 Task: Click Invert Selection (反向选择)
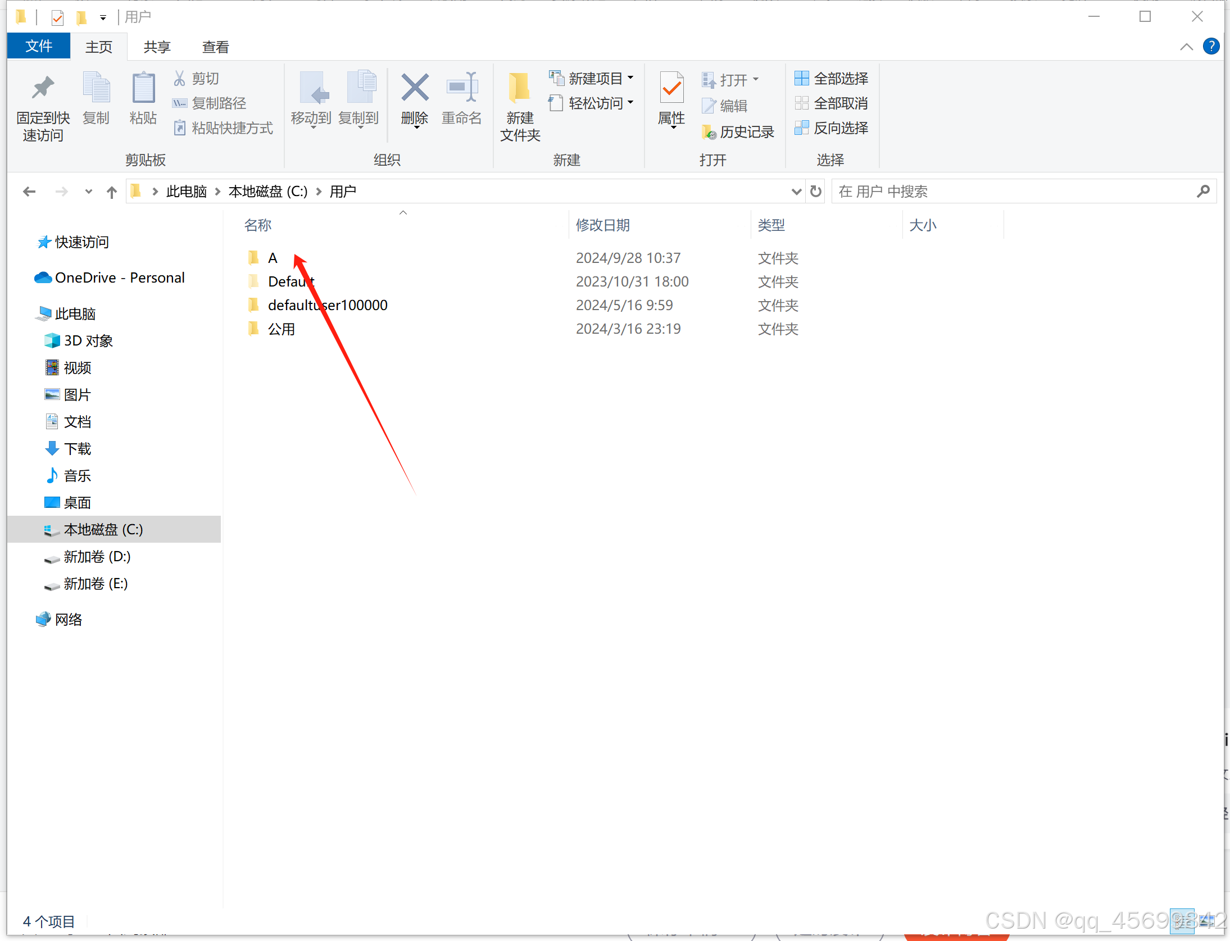coord(832,128)
